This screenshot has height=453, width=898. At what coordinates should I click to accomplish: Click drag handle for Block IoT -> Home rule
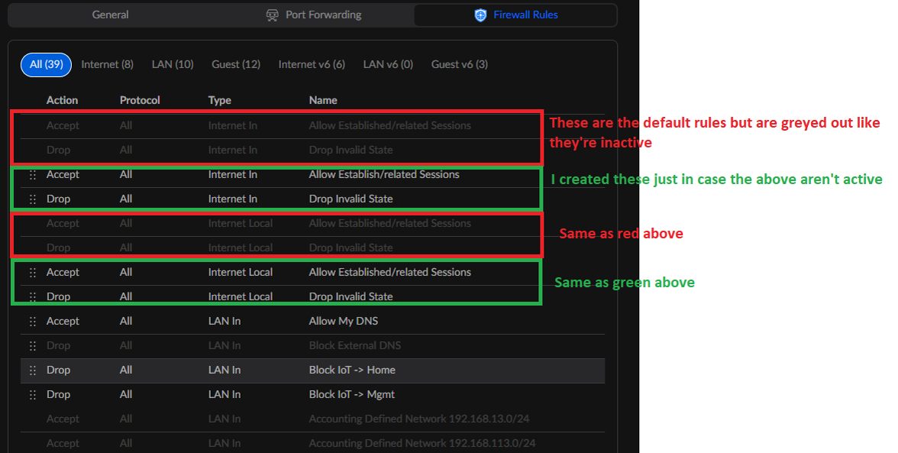(32, 370)
